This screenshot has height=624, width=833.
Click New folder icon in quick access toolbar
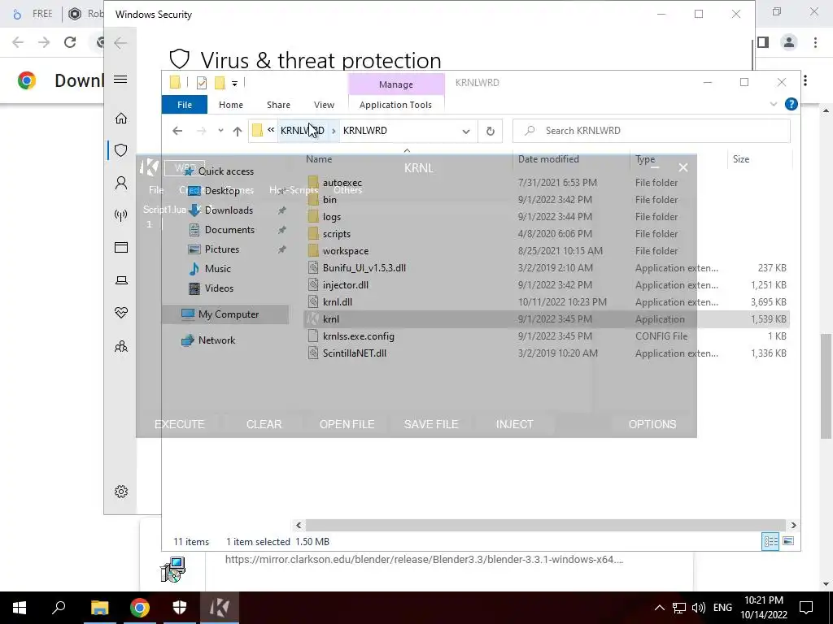[x=220, y=82]
